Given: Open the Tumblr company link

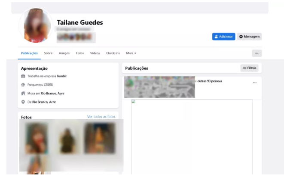Looking at the screenshot, I should (x=61, y=76).
